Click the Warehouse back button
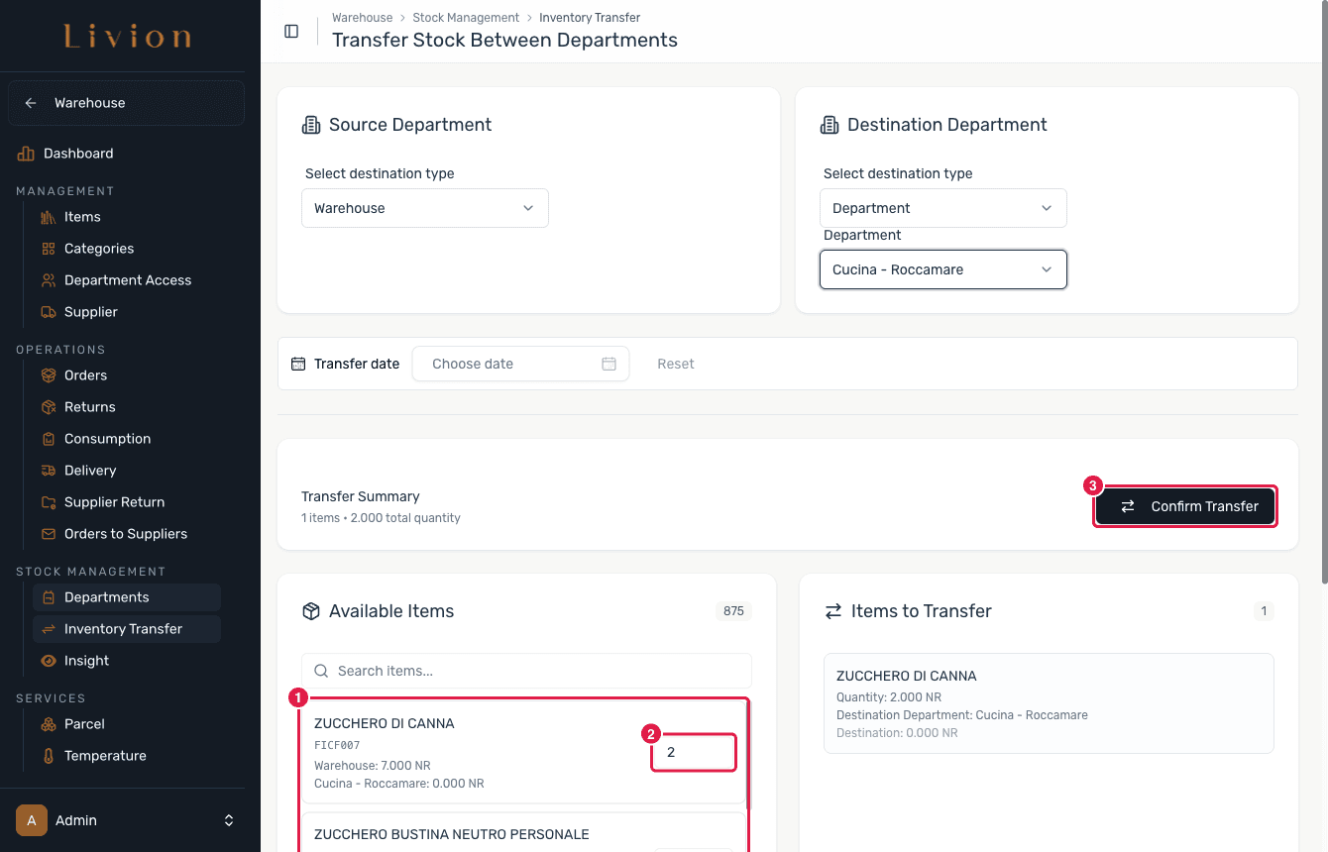This screenshot has width=1328, height=852. click(127, 103)
